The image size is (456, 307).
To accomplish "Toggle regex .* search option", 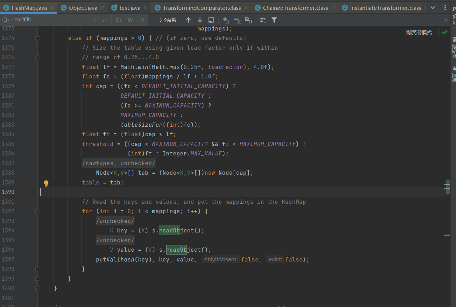I will (x=141, y=20).
